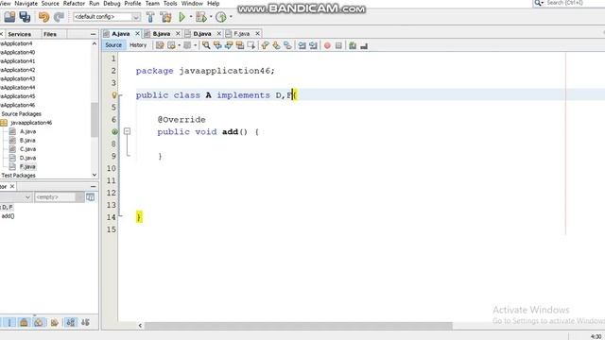Click the Comment lines icon
The image size is (605, 340).
353,45
